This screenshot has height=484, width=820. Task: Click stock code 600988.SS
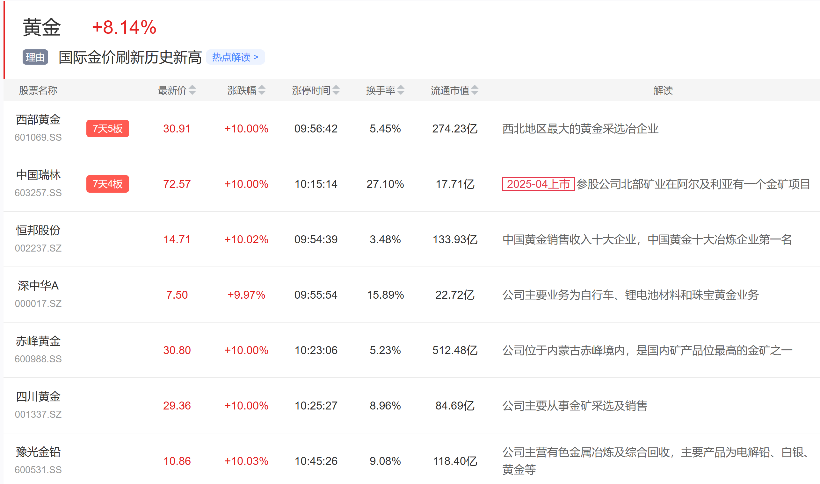click(38, 359)
